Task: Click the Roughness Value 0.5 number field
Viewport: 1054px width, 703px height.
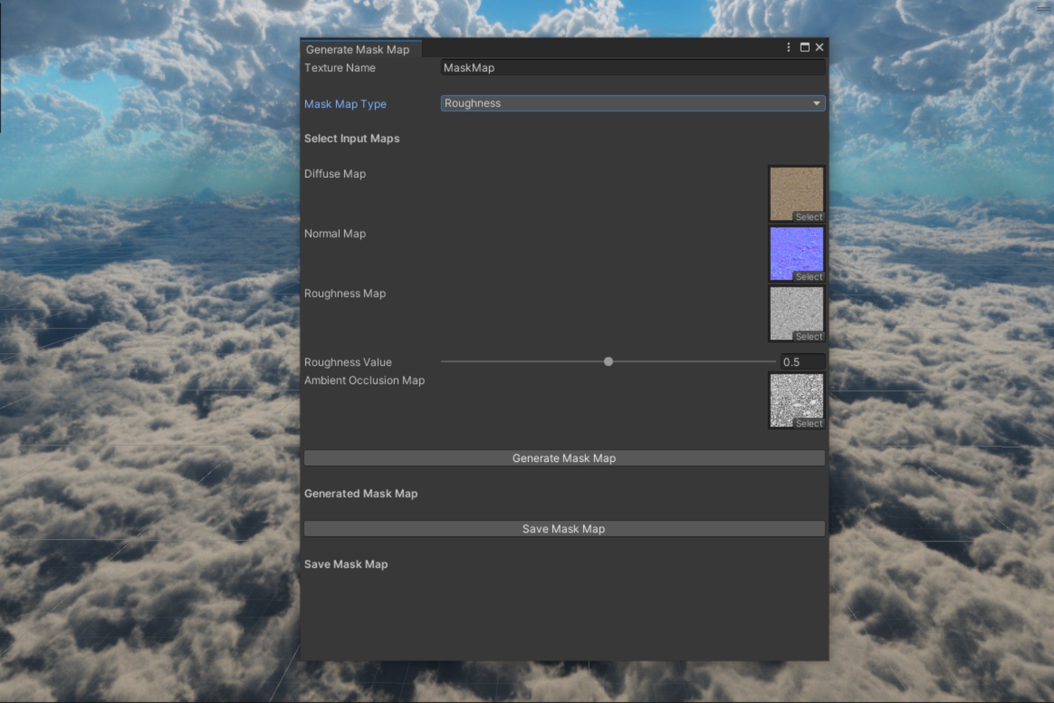Action: click(x=802, y=362)
